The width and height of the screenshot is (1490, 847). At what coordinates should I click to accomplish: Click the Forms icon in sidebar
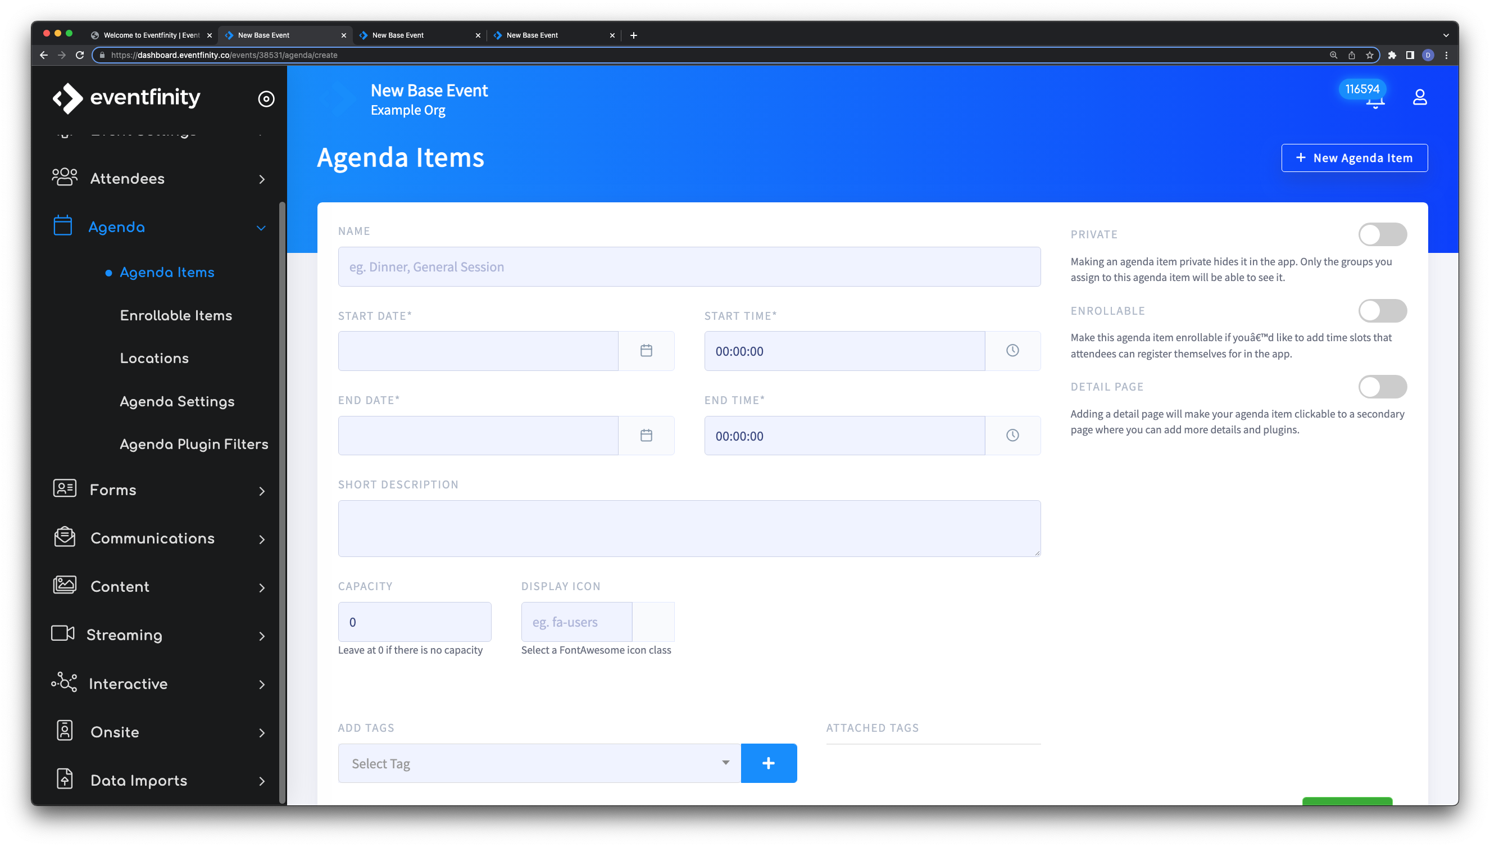(x=65, y=488)
